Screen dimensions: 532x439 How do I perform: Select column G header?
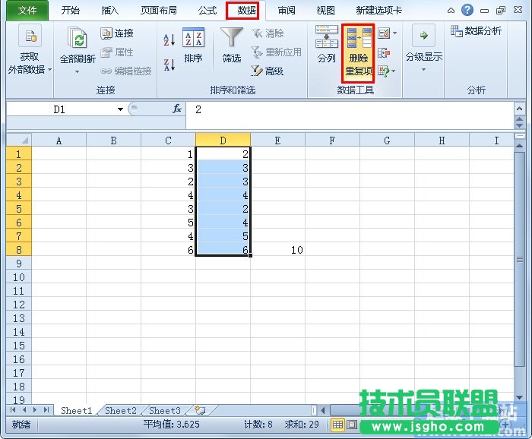[387, 140]
